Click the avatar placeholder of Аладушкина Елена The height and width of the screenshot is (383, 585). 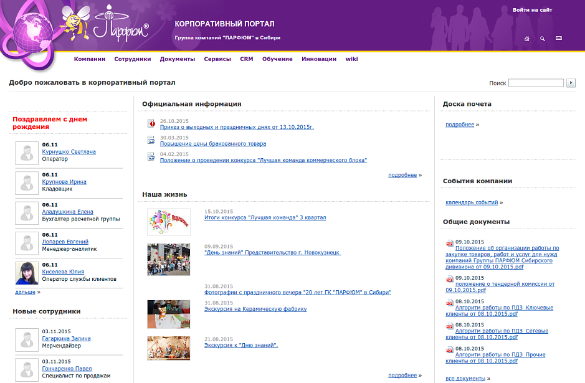tap(27, 213)
